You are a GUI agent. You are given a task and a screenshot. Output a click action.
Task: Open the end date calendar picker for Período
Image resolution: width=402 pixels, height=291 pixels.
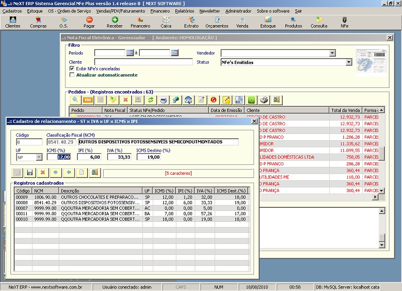175,53
